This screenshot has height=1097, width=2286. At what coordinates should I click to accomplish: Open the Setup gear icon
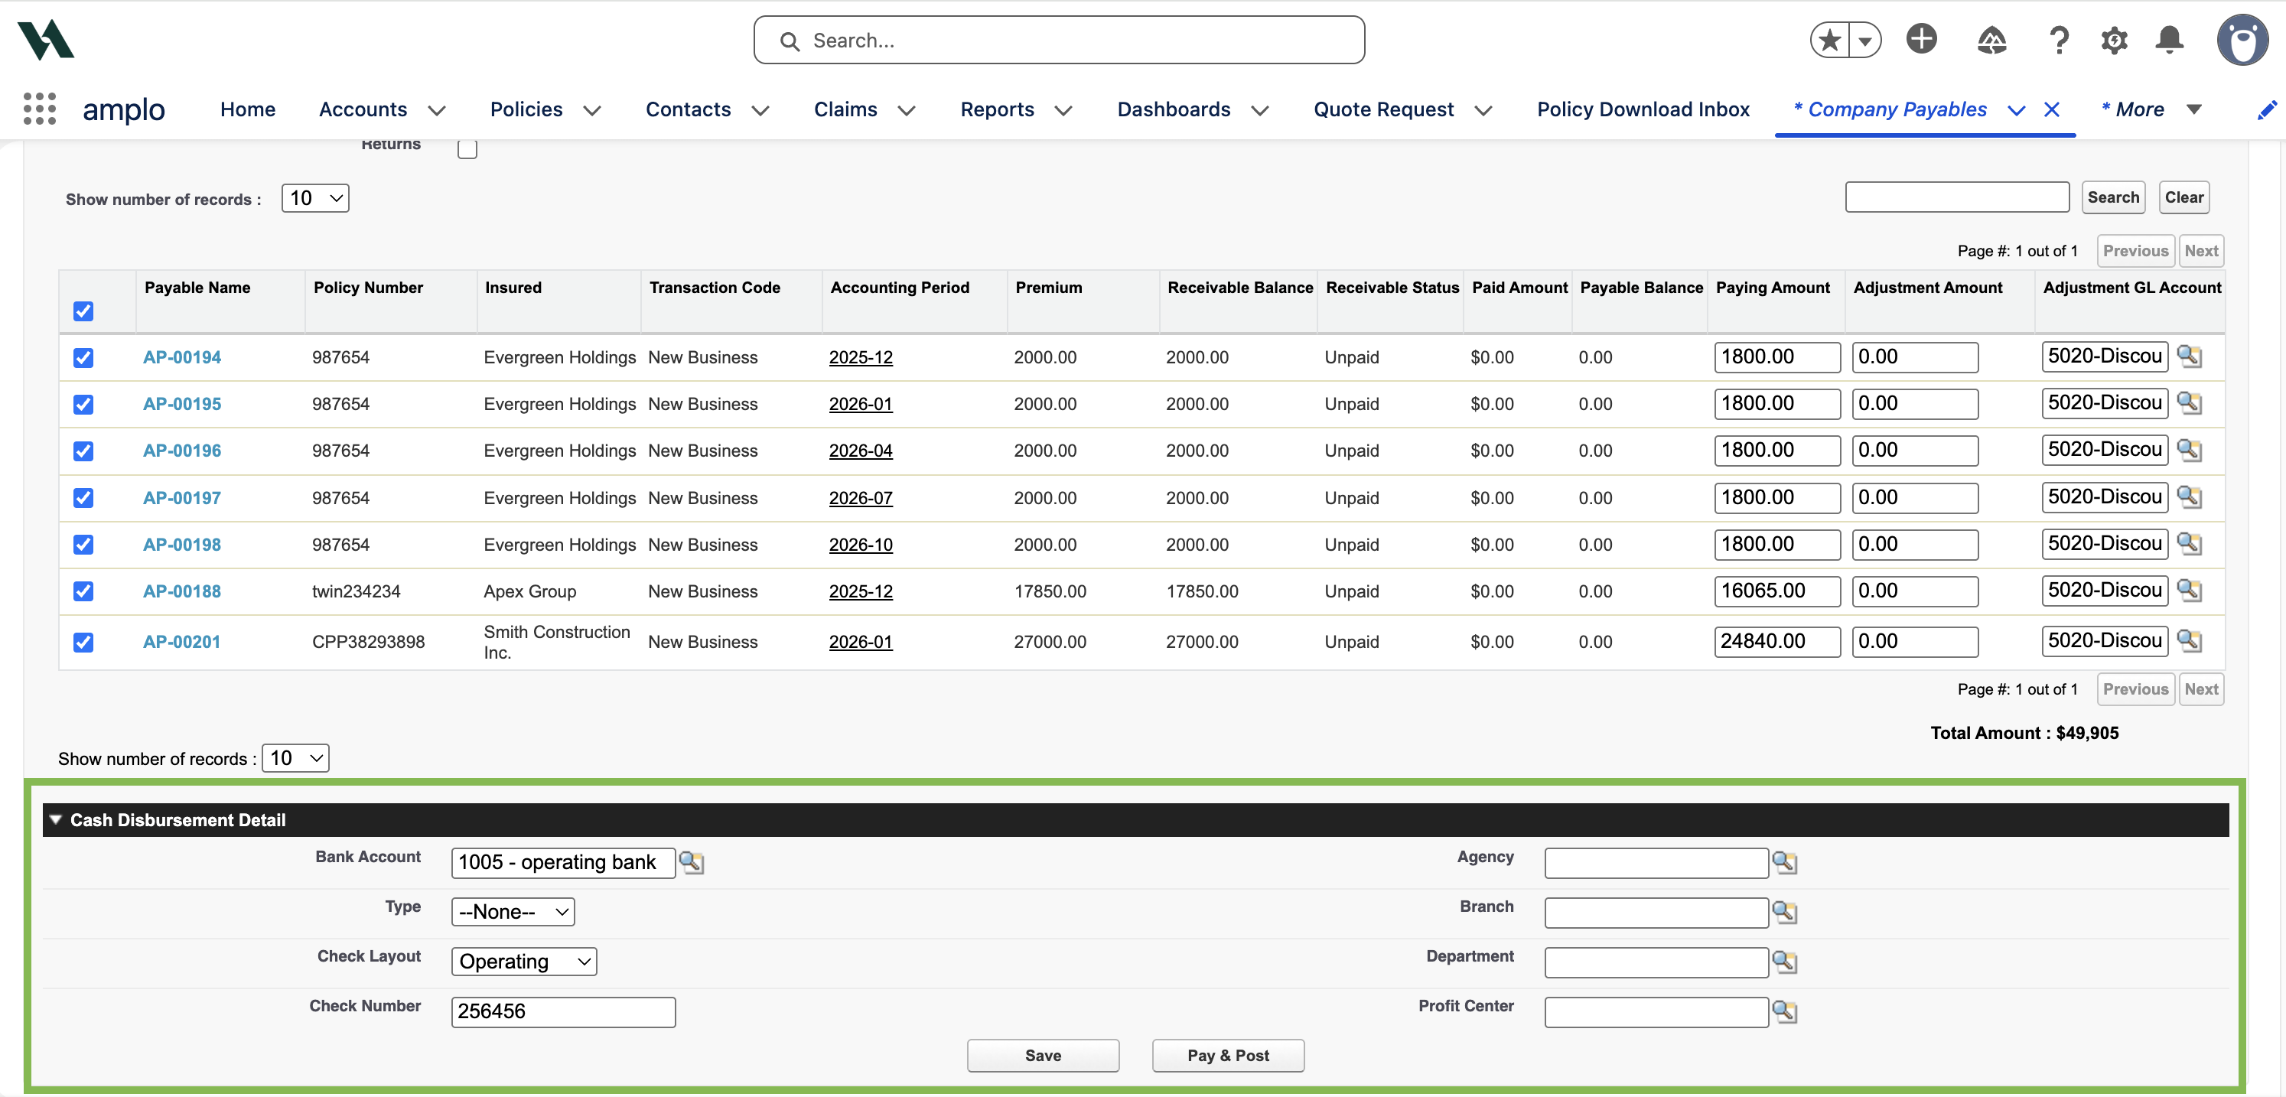pos(2114,40)
